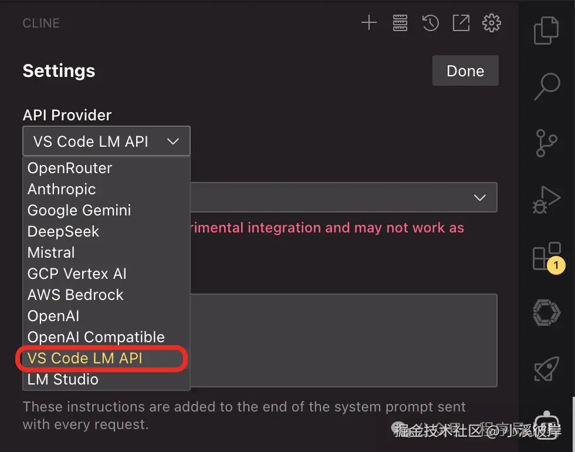Screen dimensions: 575x452
Task: Pick DeepSeek from the provider options
Action: click(63, 231)
